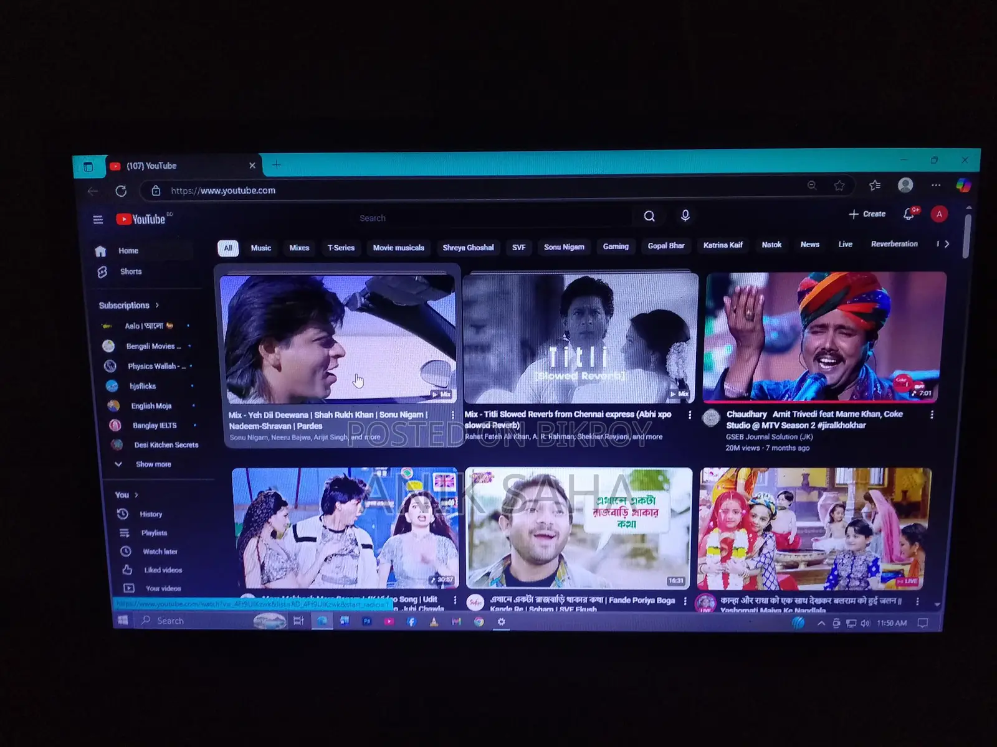Screen dimensions: 997x747
Task: View site information via the lock icon
Action: [156, 190]
